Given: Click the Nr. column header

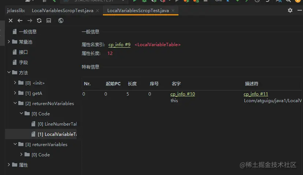Looking at the screenshot, I should coord(87,83).
